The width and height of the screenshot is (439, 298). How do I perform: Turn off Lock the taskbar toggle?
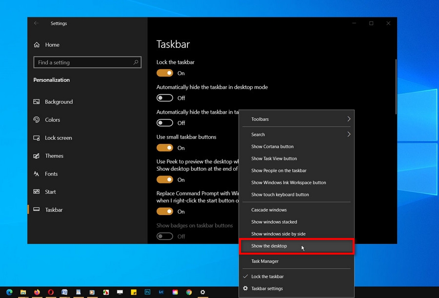(x=165, y=73)
